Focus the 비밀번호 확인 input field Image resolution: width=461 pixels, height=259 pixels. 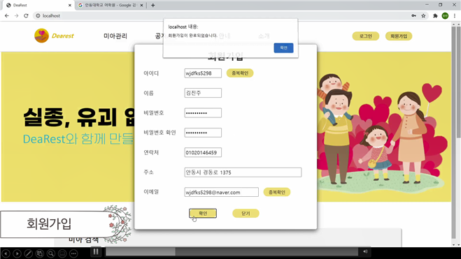[203, 133]
